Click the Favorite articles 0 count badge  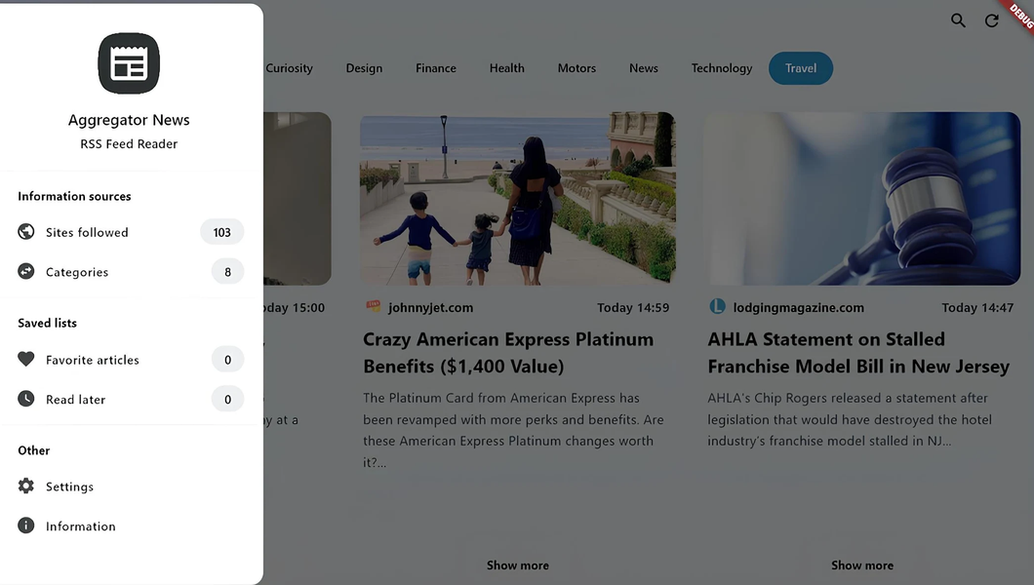(227, 360)
